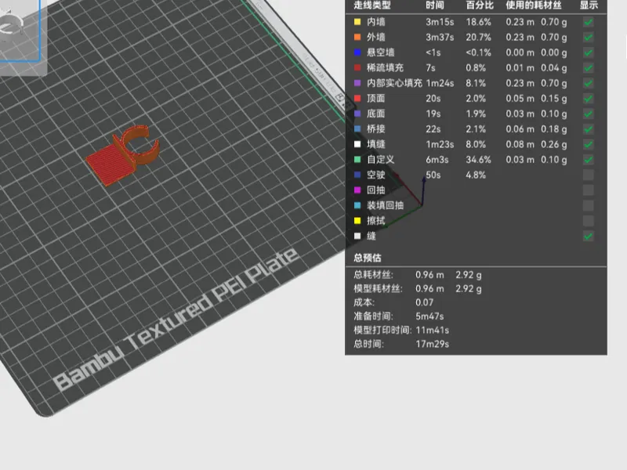627x470 pixels.
Task: Hide 桥接 by unchecking its box
Action: click(x=589, y=129)
